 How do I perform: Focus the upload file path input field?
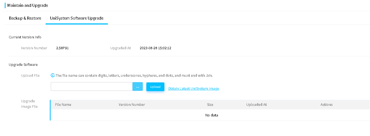point(92,86)
